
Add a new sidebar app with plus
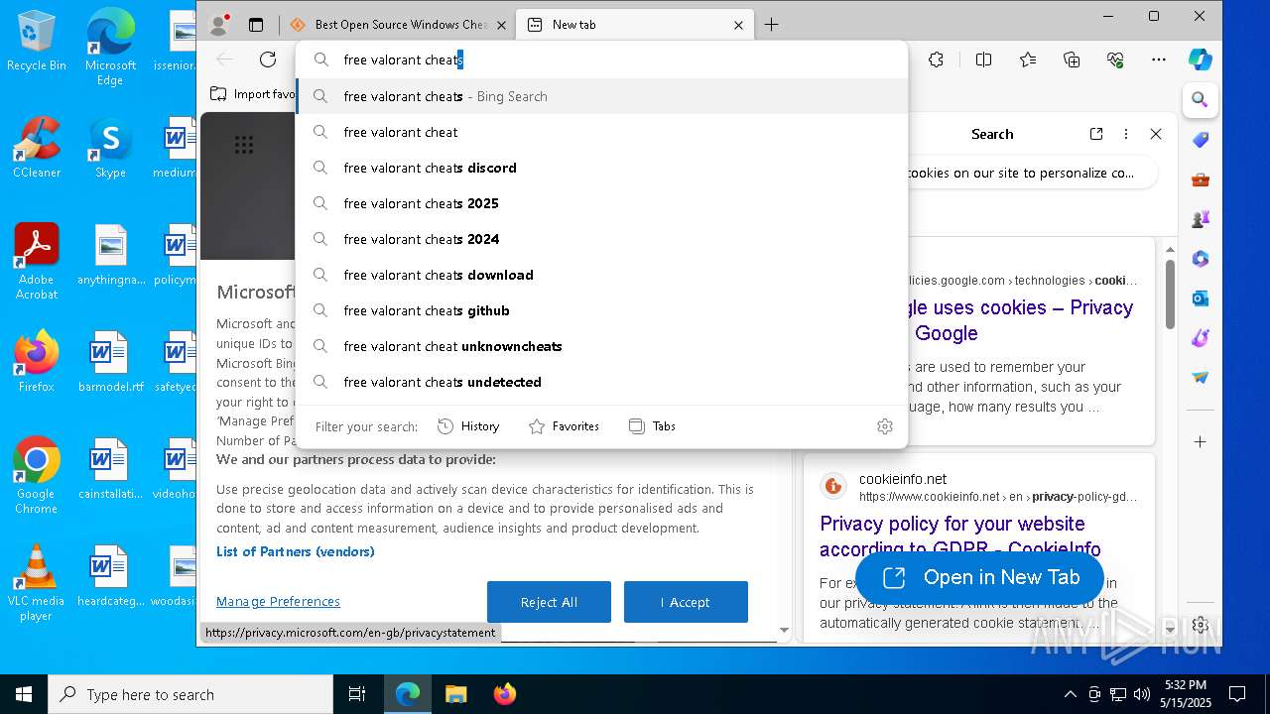(x=1201, y=441)
